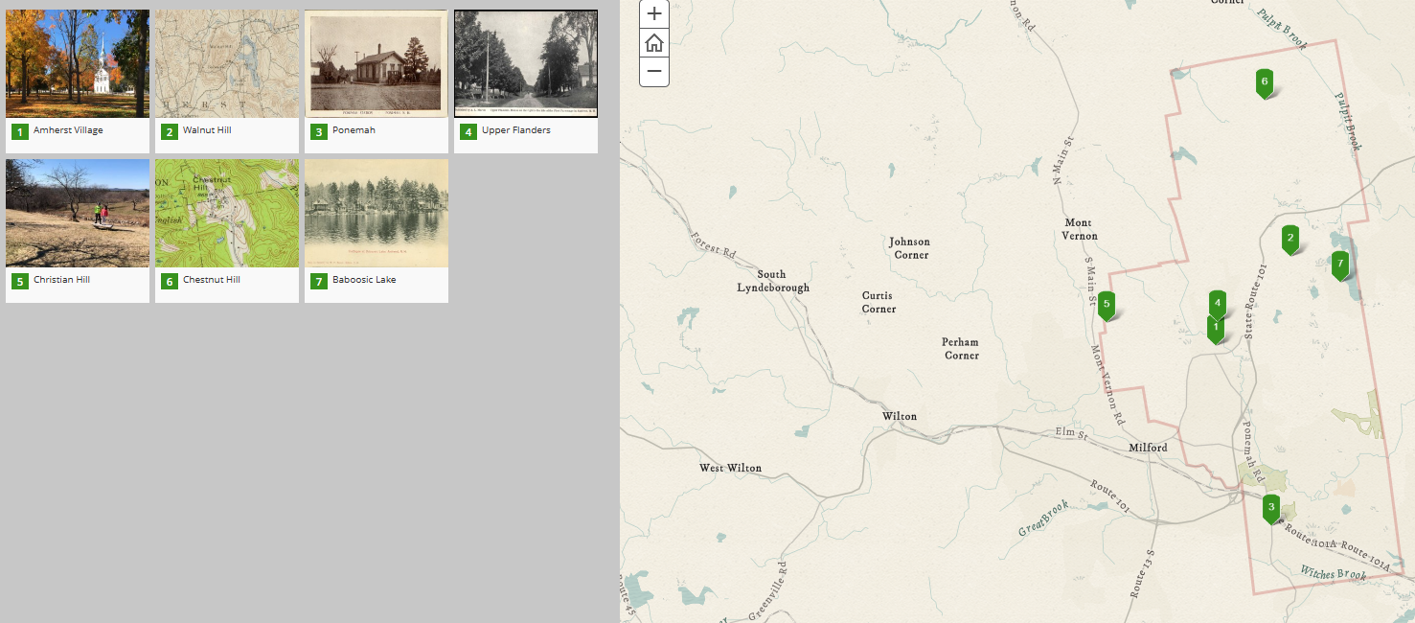Click the green number 2 badge in gallery
The image size is (1415, 623).
pos(169,131)
